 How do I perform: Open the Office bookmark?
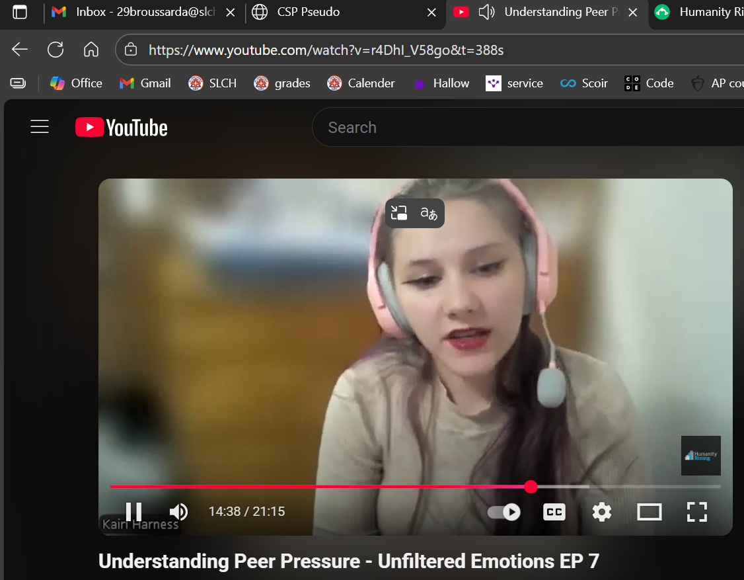pyautogui.click(x=77, y=83)
